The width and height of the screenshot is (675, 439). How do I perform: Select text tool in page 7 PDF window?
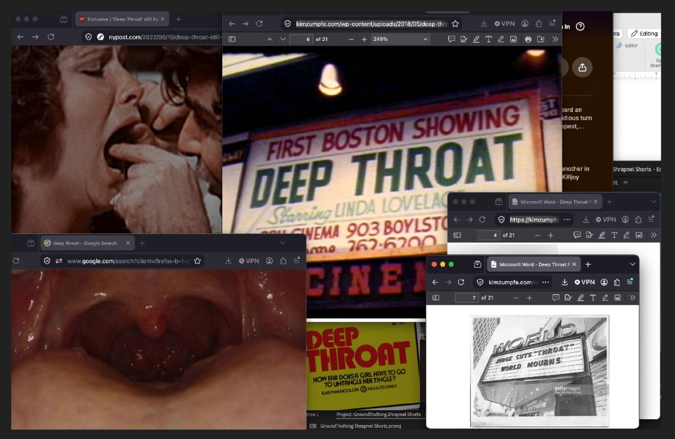(x=593, y=297)
